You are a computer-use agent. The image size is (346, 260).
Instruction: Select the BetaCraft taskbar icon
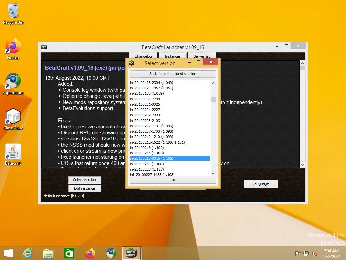[131, 253]
